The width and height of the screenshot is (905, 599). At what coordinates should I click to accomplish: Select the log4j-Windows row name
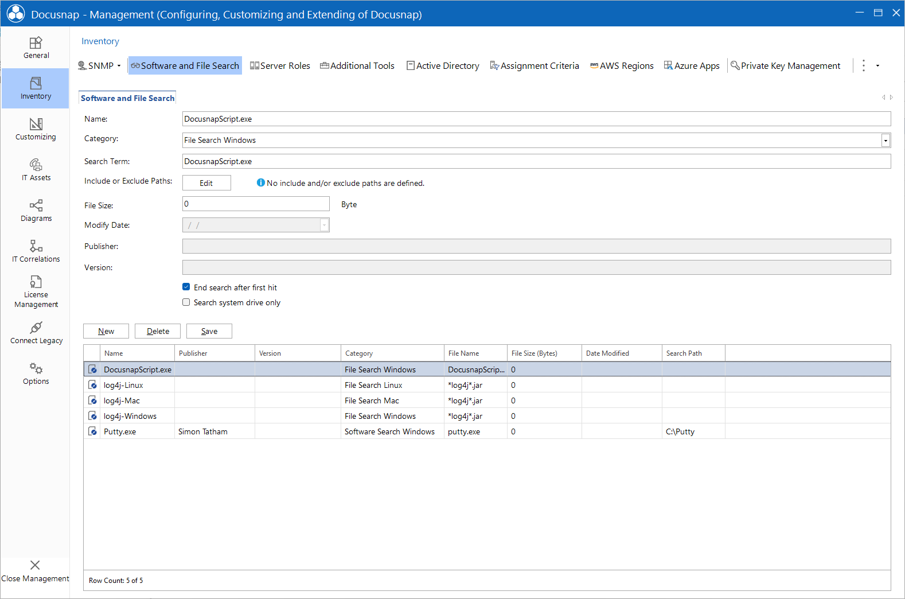(x=130, y=416)
